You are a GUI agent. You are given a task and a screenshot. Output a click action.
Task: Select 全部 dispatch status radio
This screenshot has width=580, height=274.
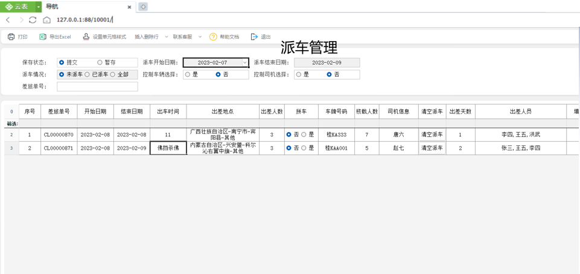click(112, 74)
